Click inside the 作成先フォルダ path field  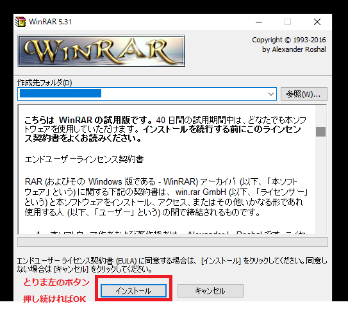point(147,94)
